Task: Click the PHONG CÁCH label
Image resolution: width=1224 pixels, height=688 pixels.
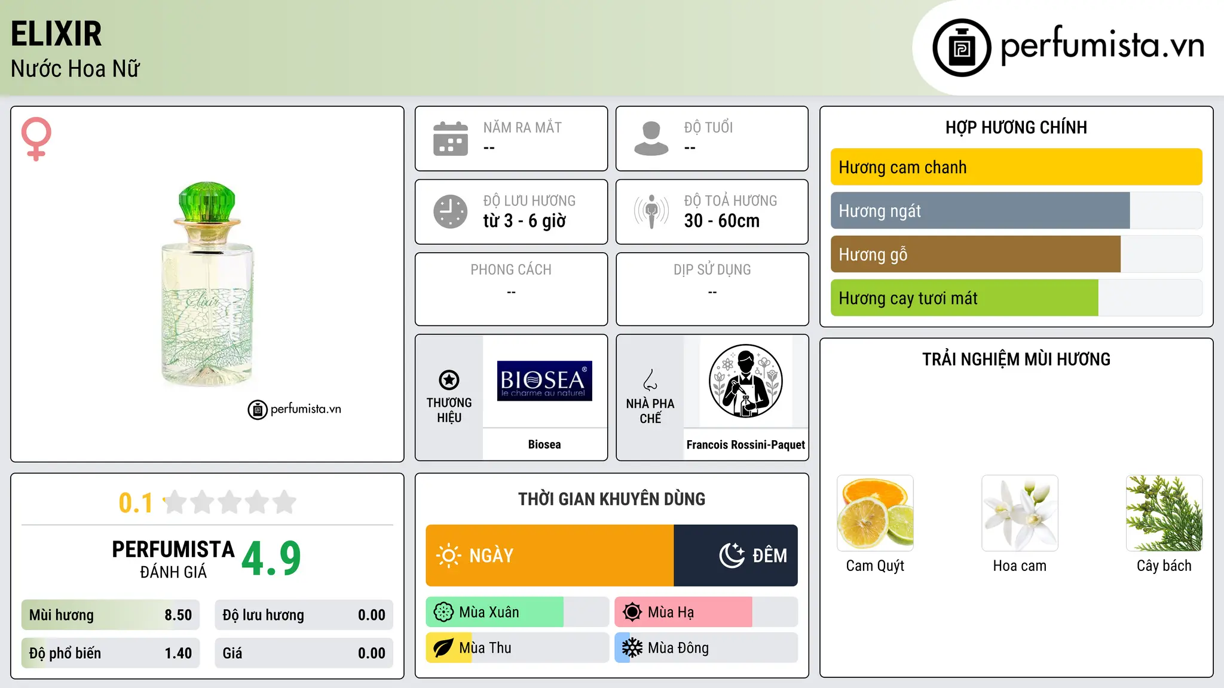Action: click(511, 270)
